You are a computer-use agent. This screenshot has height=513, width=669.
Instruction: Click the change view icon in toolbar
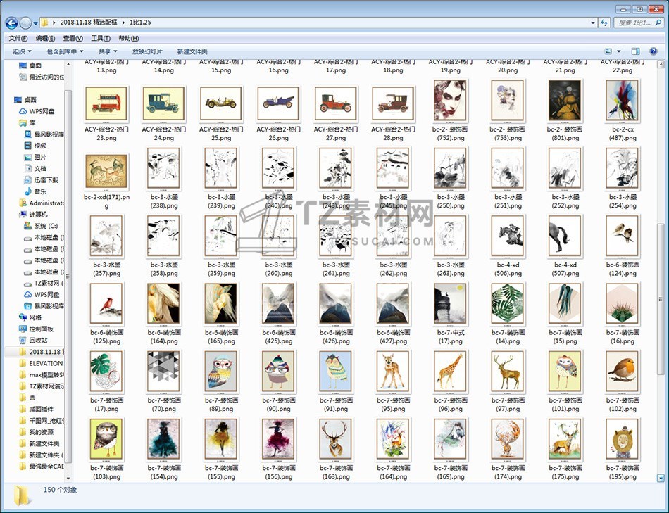608,51
